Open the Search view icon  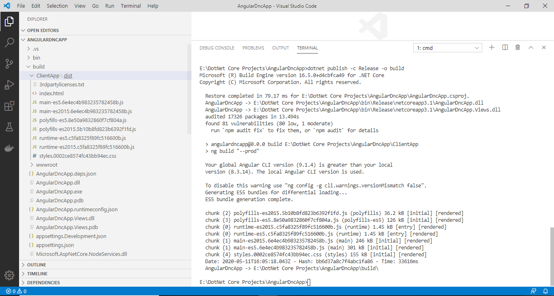pyautogui.click(x=9, y=42)
